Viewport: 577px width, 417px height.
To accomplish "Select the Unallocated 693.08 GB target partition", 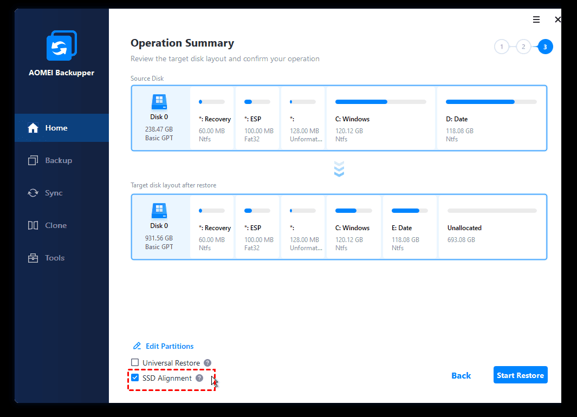I will pos(492,226).
